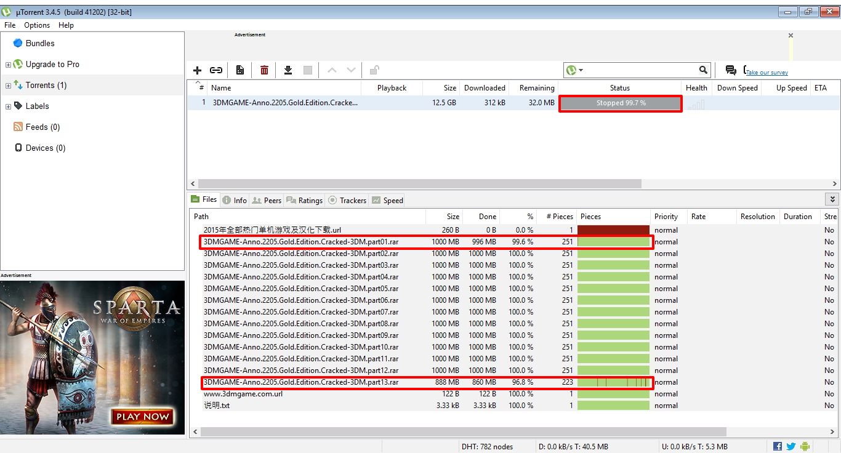Image resolution: width=841 pixels, height=453 pixels.
Task: Click the Create New Torrent icon
Action: pyautogui.click(x=239, y=70)
